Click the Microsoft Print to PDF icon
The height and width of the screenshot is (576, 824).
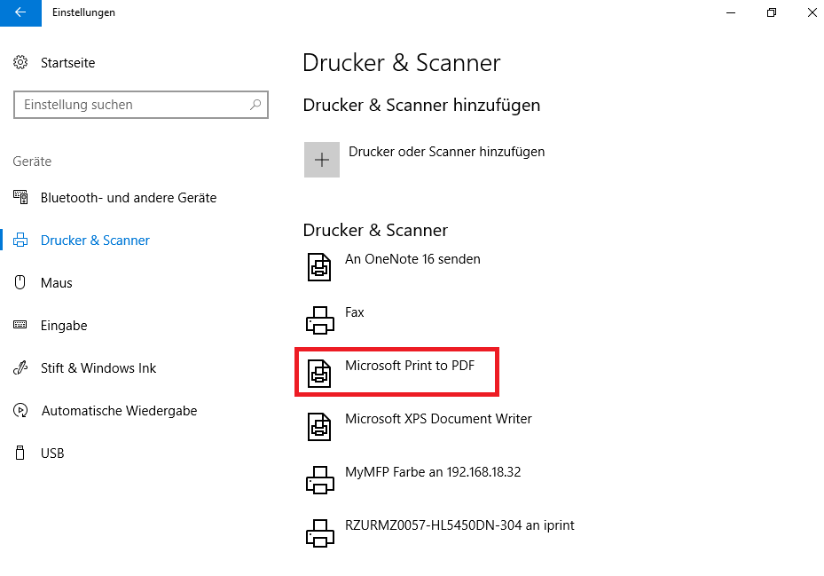point(319,373)
